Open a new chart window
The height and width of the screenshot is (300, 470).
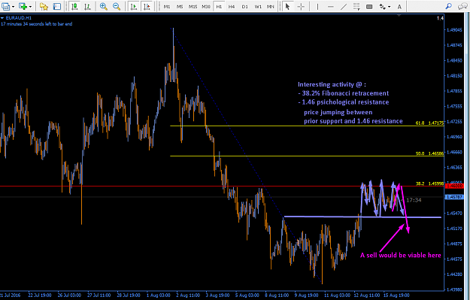[5, 6]
